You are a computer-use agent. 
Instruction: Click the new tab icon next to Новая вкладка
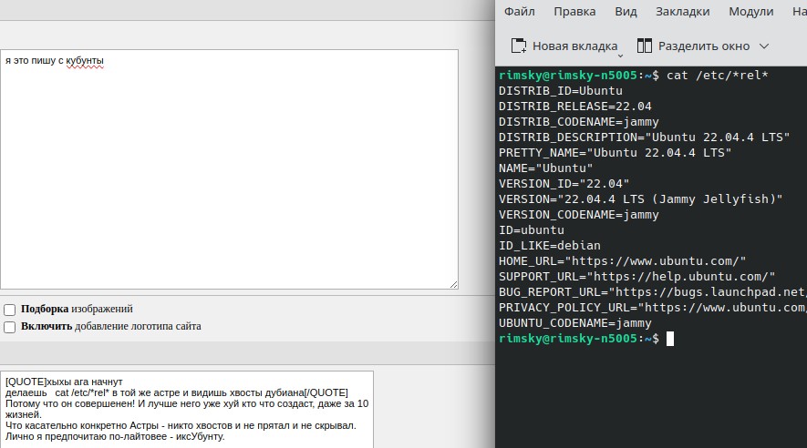(x=519, y=46)
